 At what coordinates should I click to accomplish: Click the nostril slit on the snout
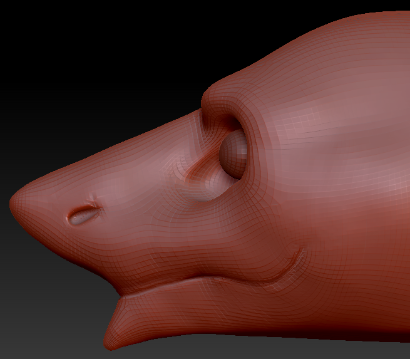tap(84, 216)
